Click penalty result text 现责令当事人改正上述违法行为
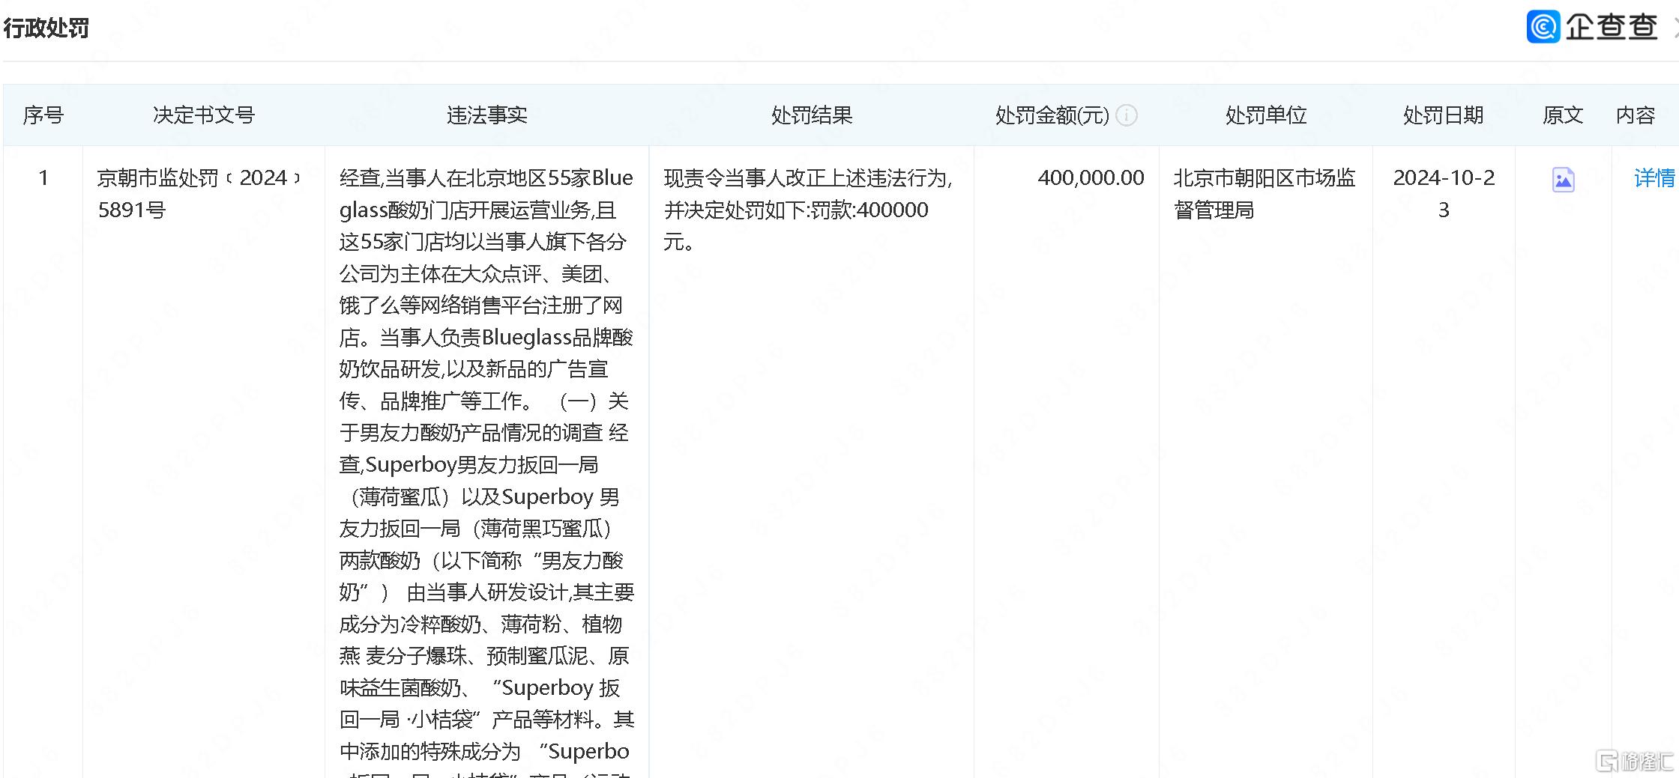1679x778 pixels. pyautogui.click(x=807, y=178)
